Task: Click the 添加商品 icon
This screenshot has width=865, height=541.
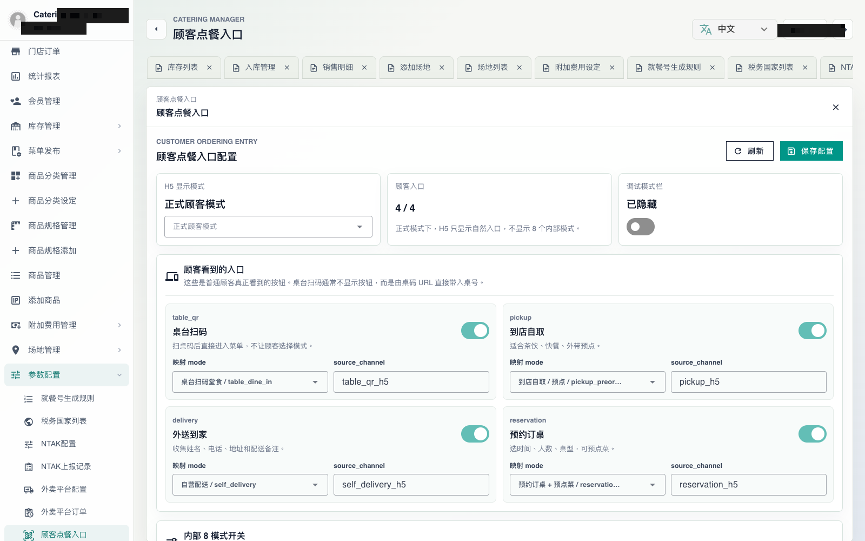Action: (16, 300)
